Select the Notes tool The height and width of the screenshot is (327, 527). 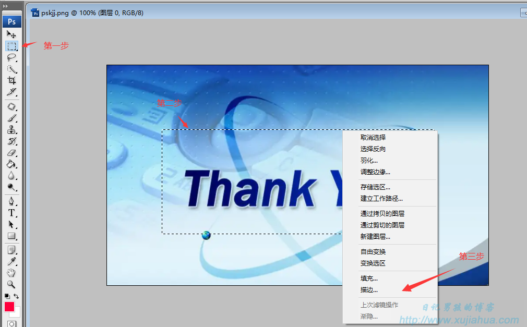pos(11,250)
